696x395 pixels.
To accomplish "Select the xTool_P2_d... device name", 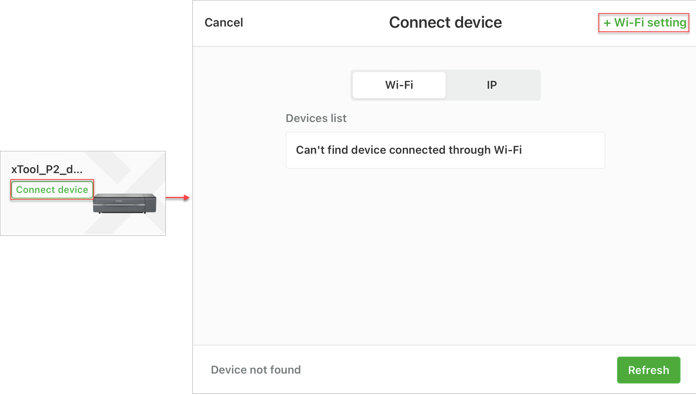I will click(x=47, y=170).
